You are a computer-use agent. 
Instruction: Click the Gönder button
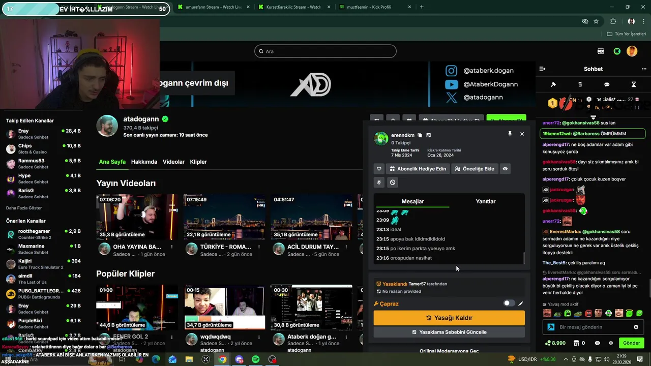point(631,343)
